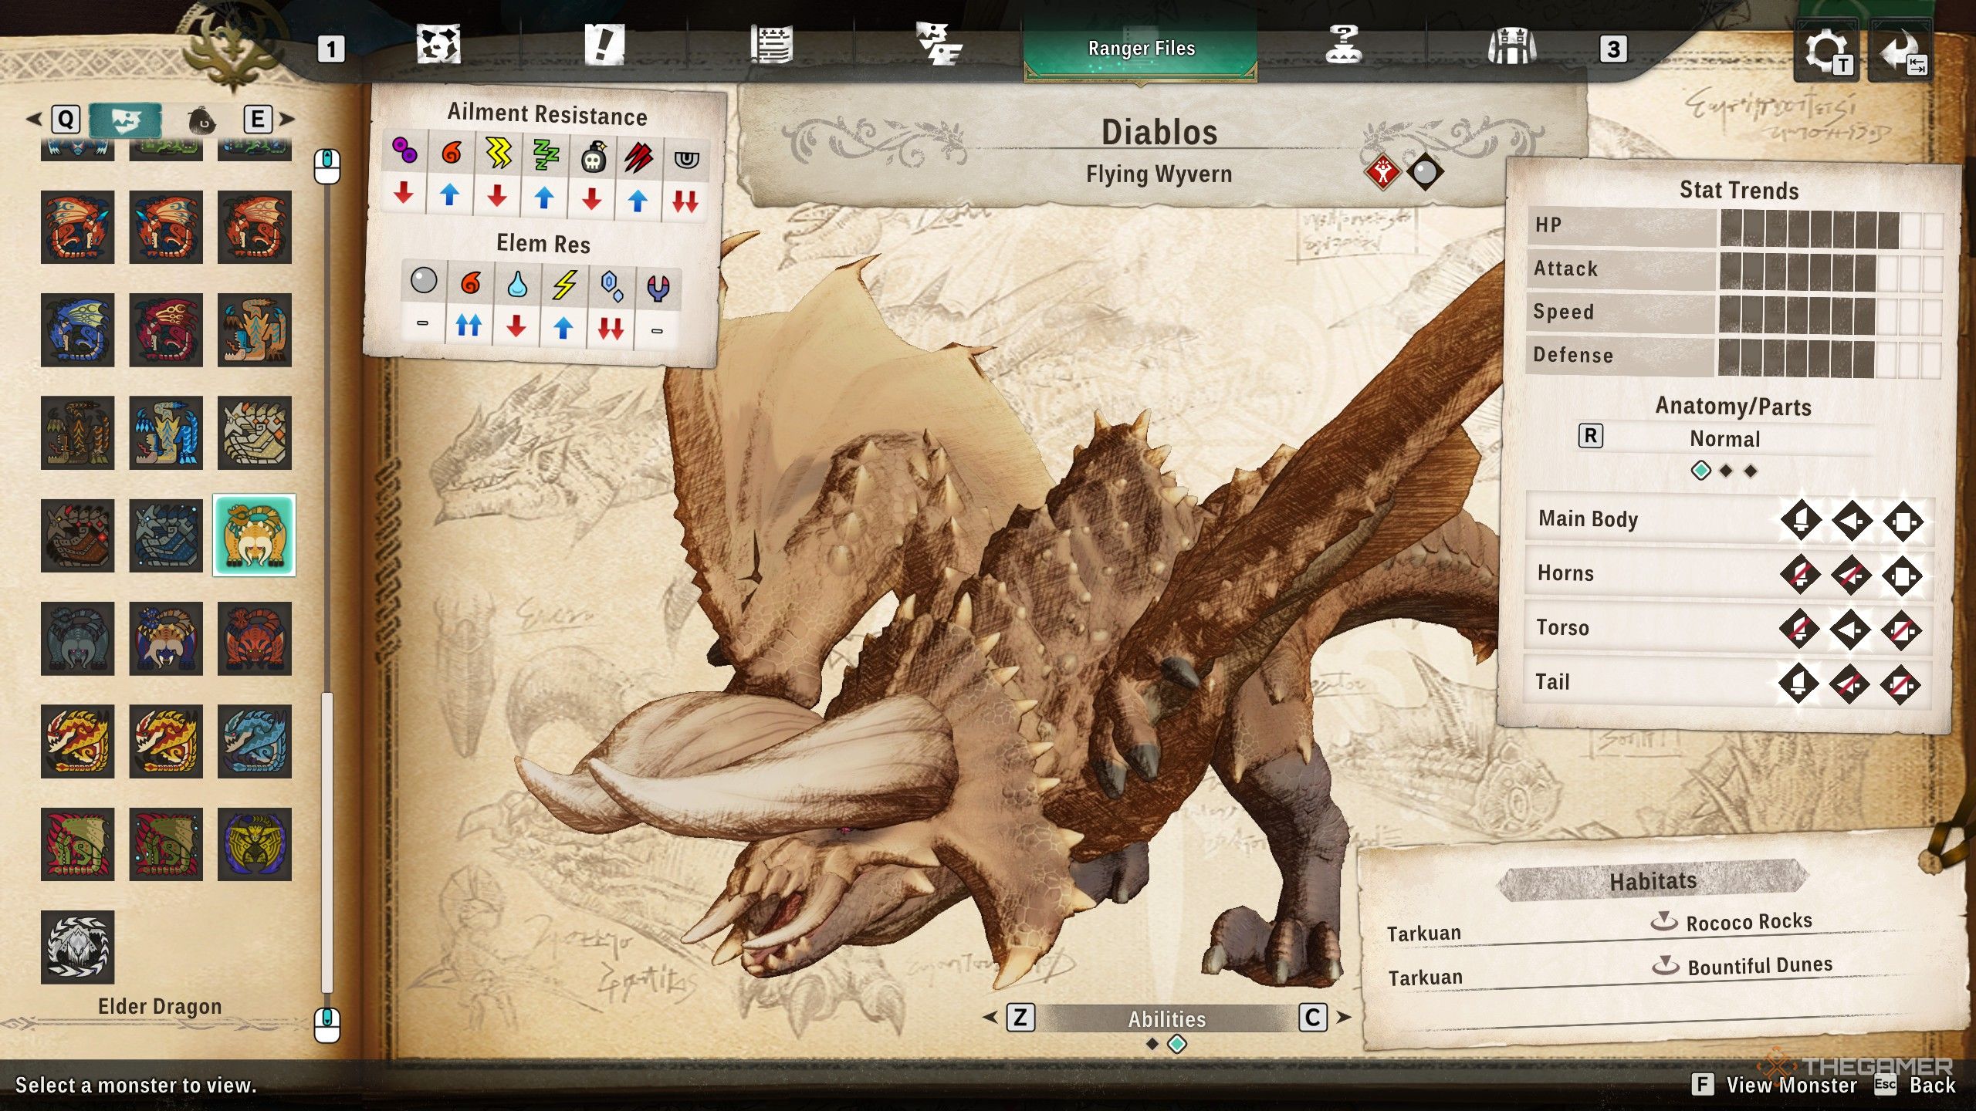
Task: Select the large monster category tab
Action: (126, 120)
